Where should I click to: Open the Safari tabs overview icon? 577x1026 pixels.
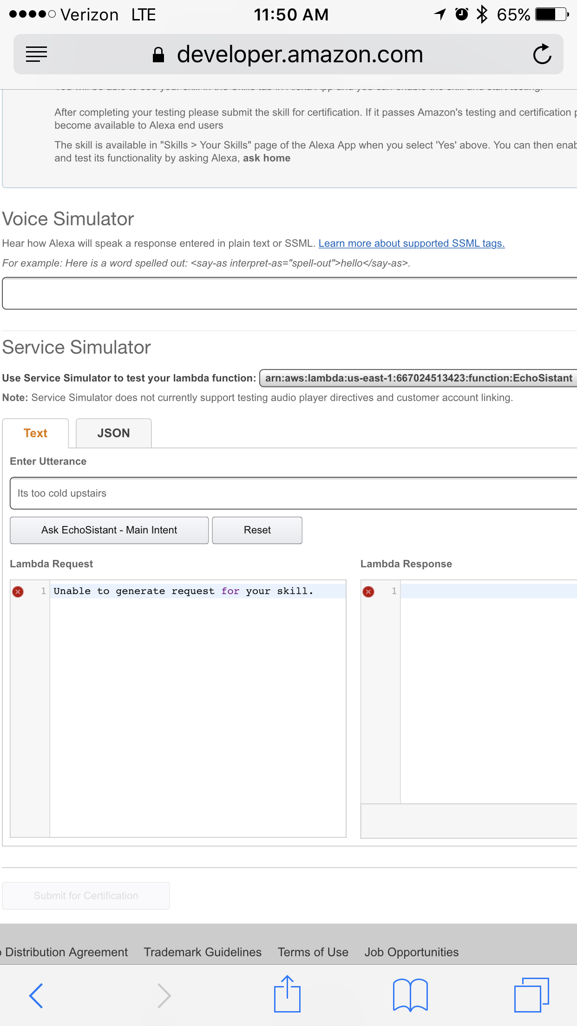point(531,995)
